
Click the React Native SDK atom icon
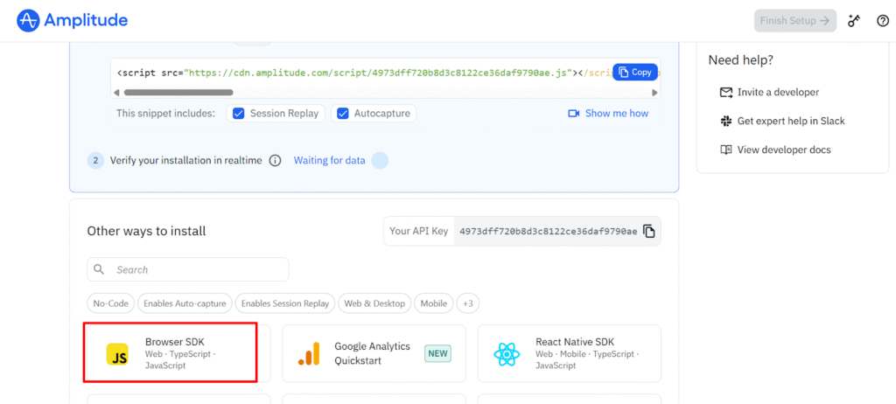pos(507,353)
